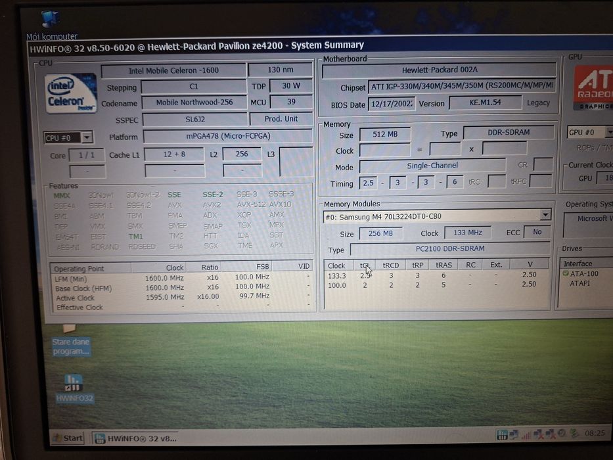Click the tRAS column header
Screen dimensions: 613x460
coord(443,265)
